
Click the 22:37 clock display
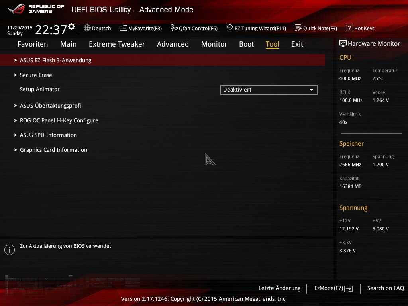click(51, 29)
